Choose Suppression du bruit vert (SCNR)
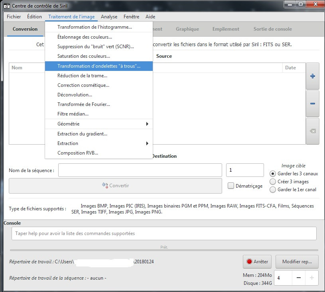Screen dimensions: 325x292 [99, 47]
